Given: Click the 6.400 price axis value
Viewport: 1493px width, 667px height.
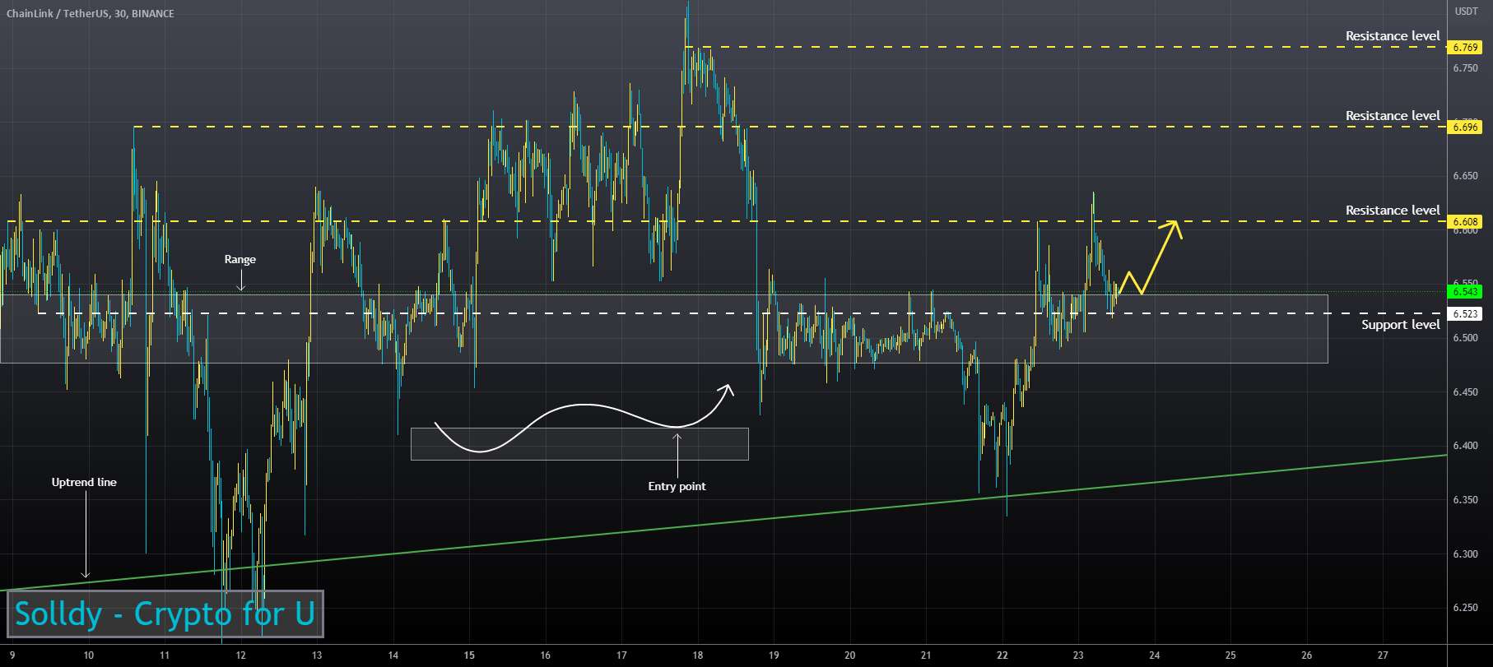Looking at the screenshot, I should click(x=1465, y=446).
